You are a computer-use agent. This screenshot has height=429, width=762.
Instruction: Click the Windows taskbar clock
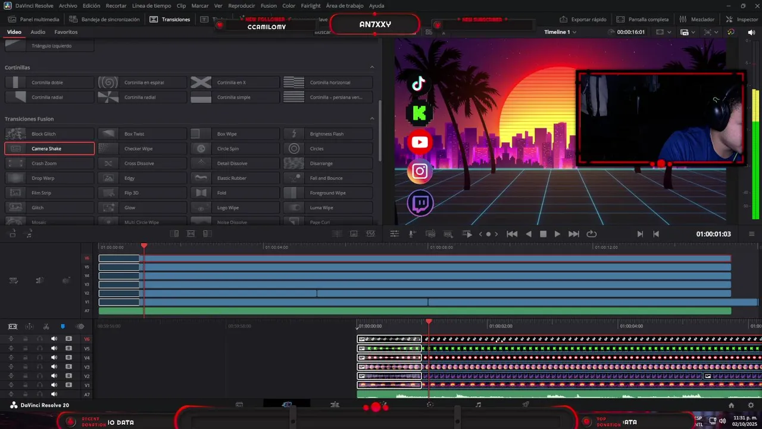click(744, 421)
